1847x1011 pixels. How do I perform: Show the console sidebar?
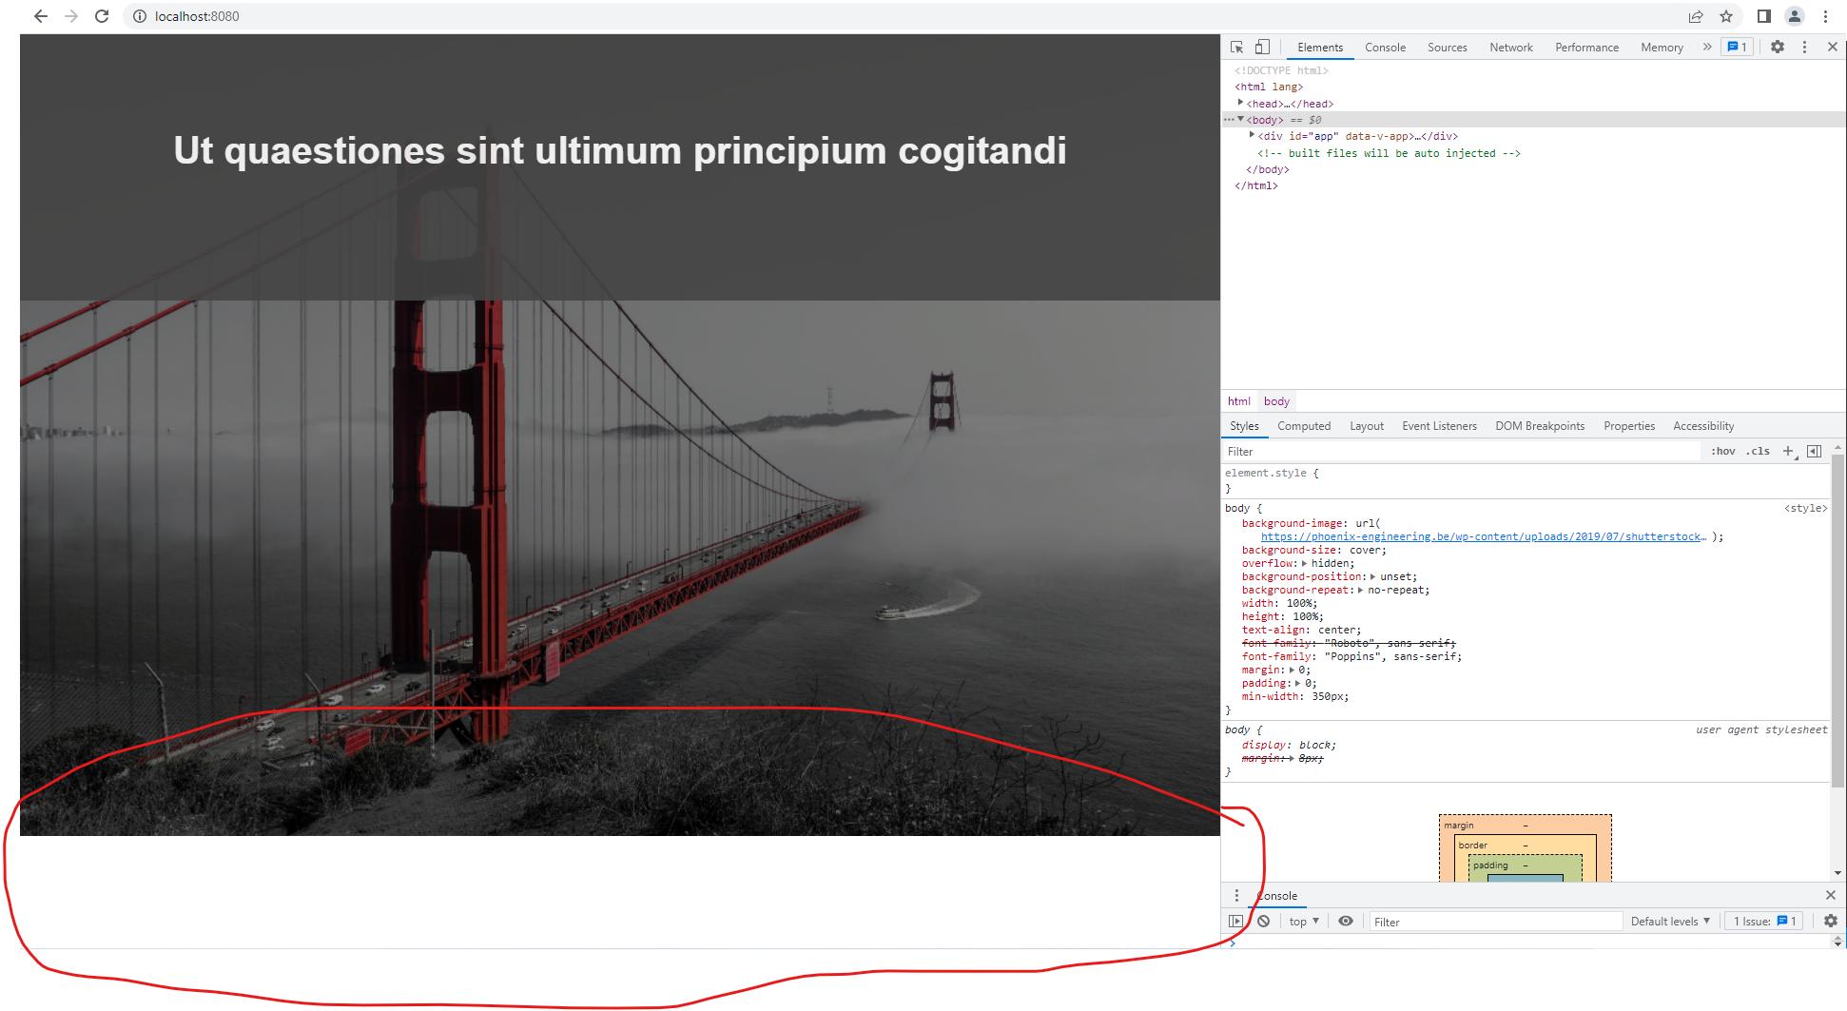[1235, 921]
